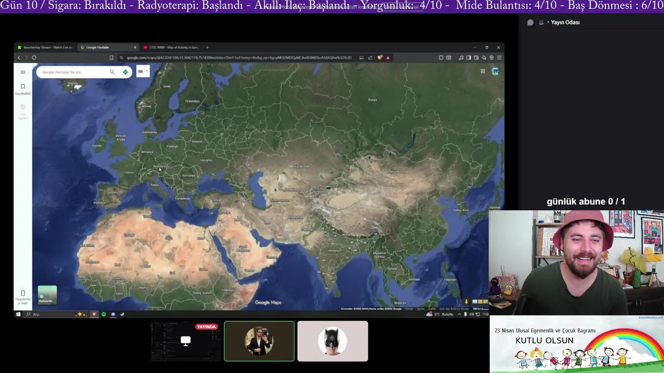Activate the Street View pegman

pyautogui.click(x=466, y=302)
